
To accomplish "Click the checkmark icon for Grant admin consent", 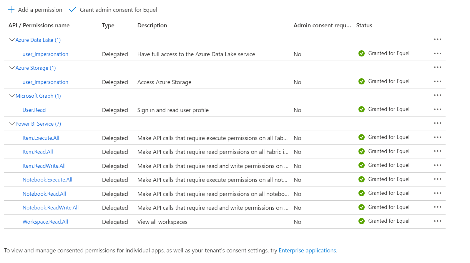I will point(72,10).
